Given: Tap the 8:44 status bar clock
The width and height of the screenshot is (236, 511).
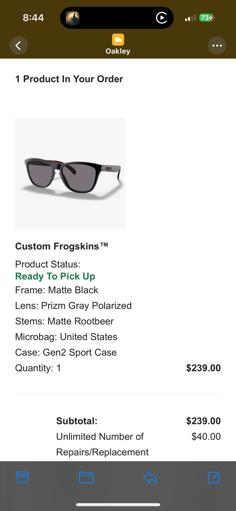Looking at the screenshot, I should click(x=33, y=18).
